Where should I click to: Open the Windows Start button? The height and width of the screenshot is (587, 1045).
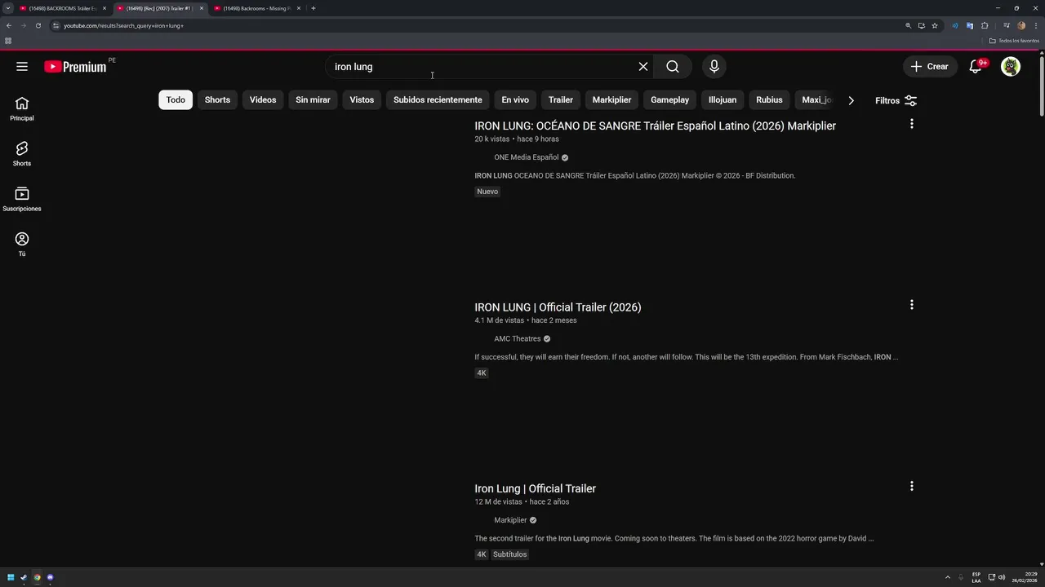point(11,577)
